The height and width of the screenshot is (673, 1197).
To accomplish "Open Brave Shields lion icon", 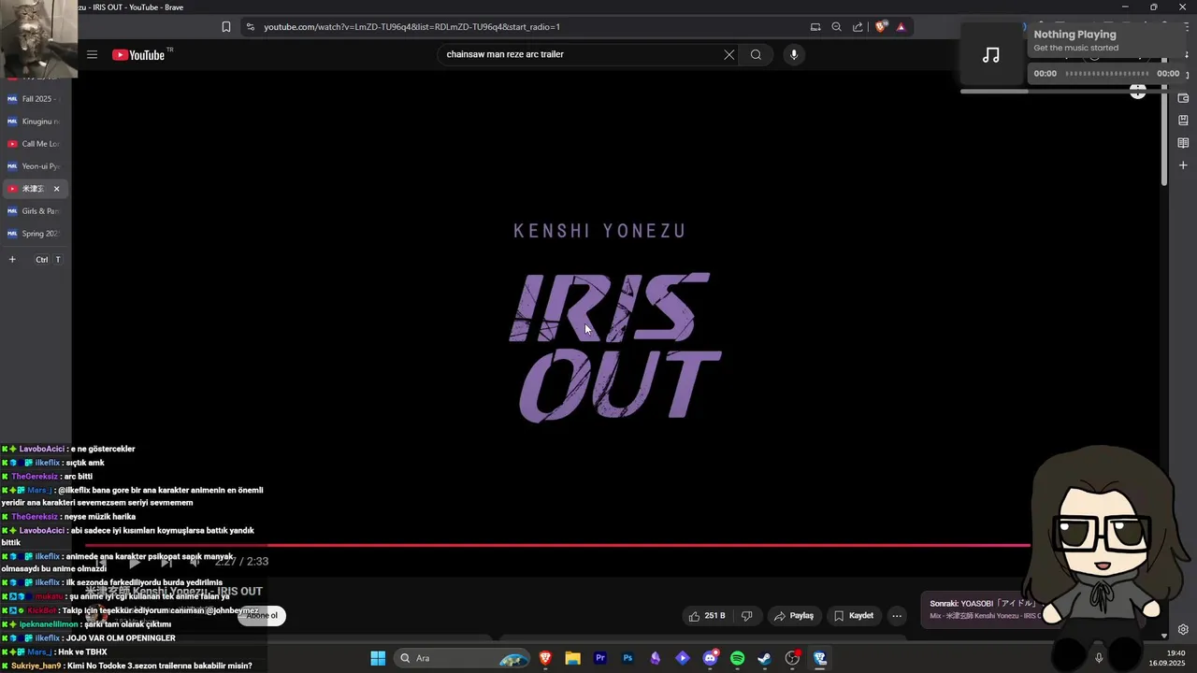I will pyautogui.click(x=880, y=27).
